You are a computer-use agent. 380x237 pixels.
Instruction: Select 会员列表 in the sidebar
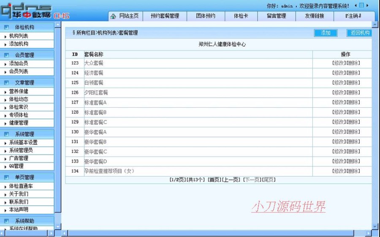(x=19, y=71)
